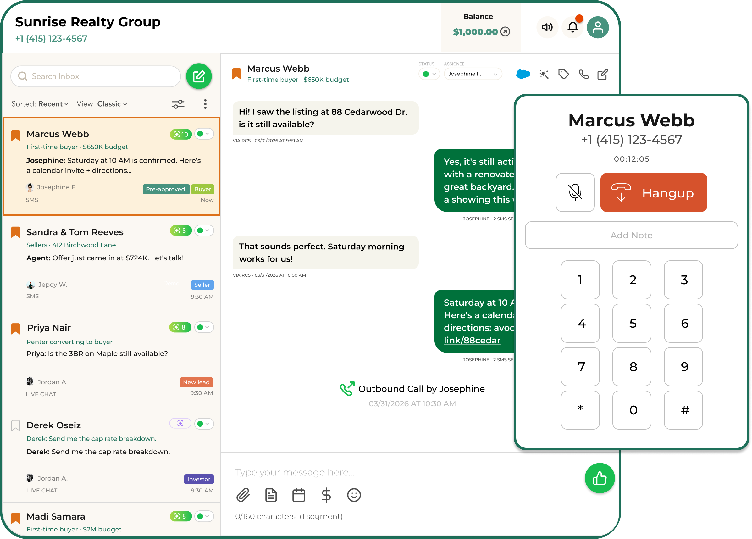Toggle the speaker sound icon in header
The height and width of the screenshot is (539, 752).
[x=547, y=27]
